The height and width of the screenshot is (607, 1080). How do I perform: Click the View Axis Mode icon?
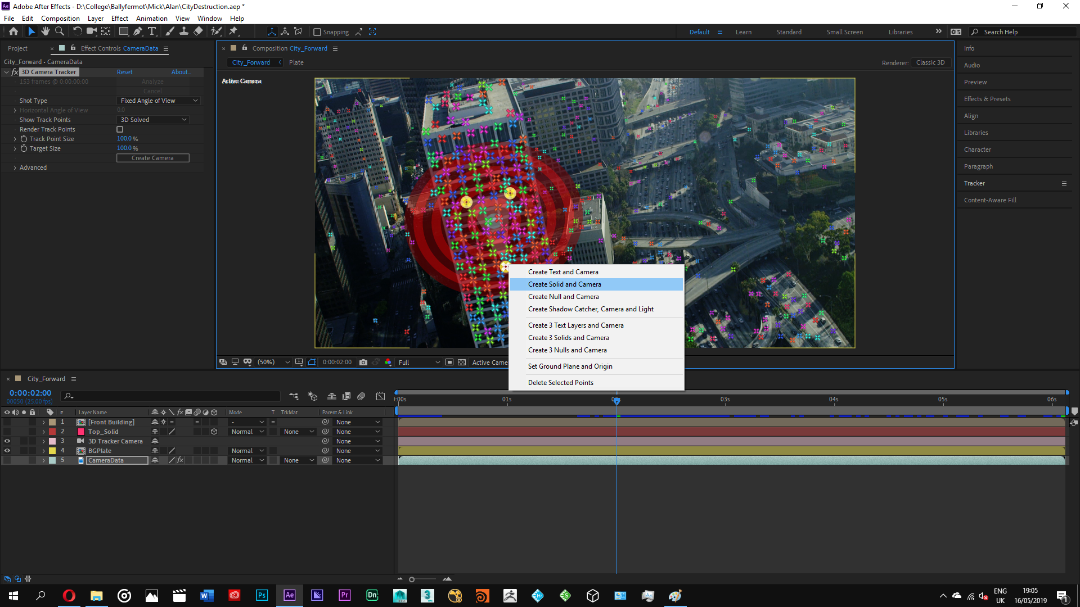[299, 31]
